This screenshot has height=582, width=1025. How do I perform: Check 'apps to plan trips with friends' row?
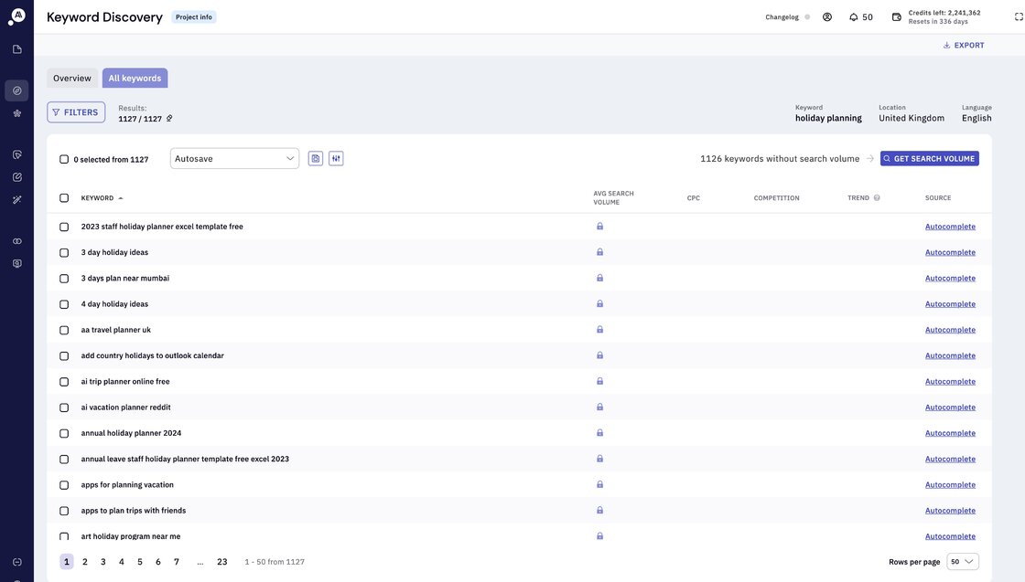point(64,511)
